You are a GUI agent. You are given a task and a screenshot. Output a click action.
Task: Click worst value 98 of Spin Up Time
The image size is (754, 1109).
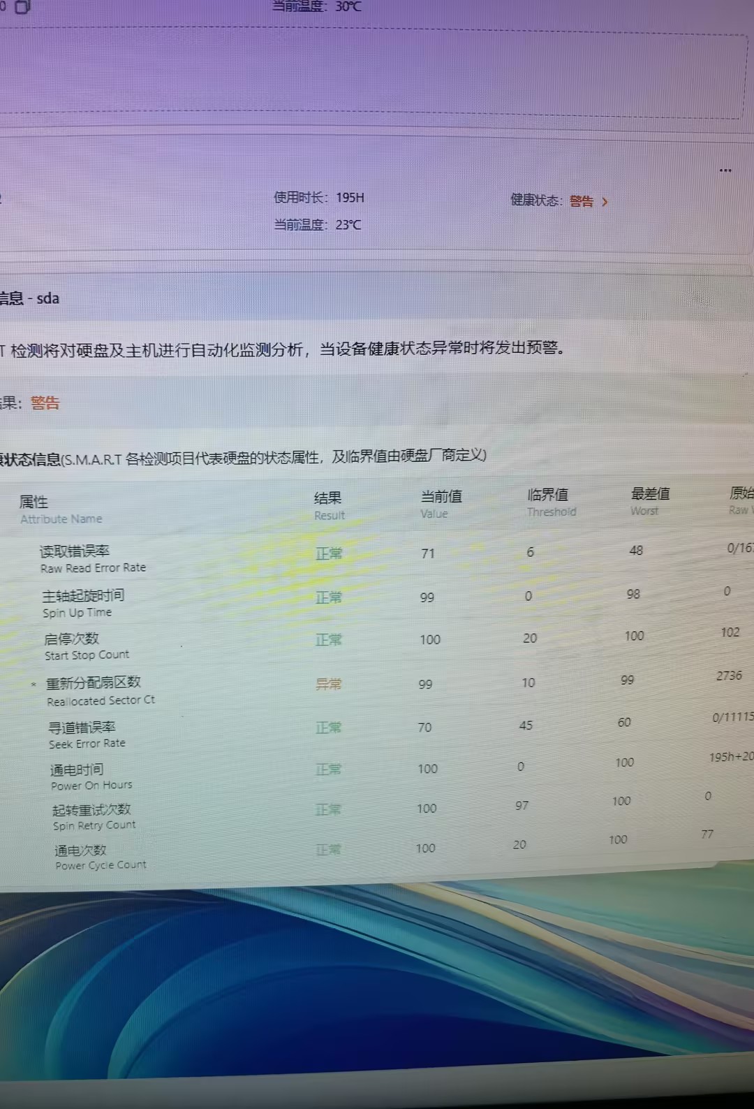point(633,594)
